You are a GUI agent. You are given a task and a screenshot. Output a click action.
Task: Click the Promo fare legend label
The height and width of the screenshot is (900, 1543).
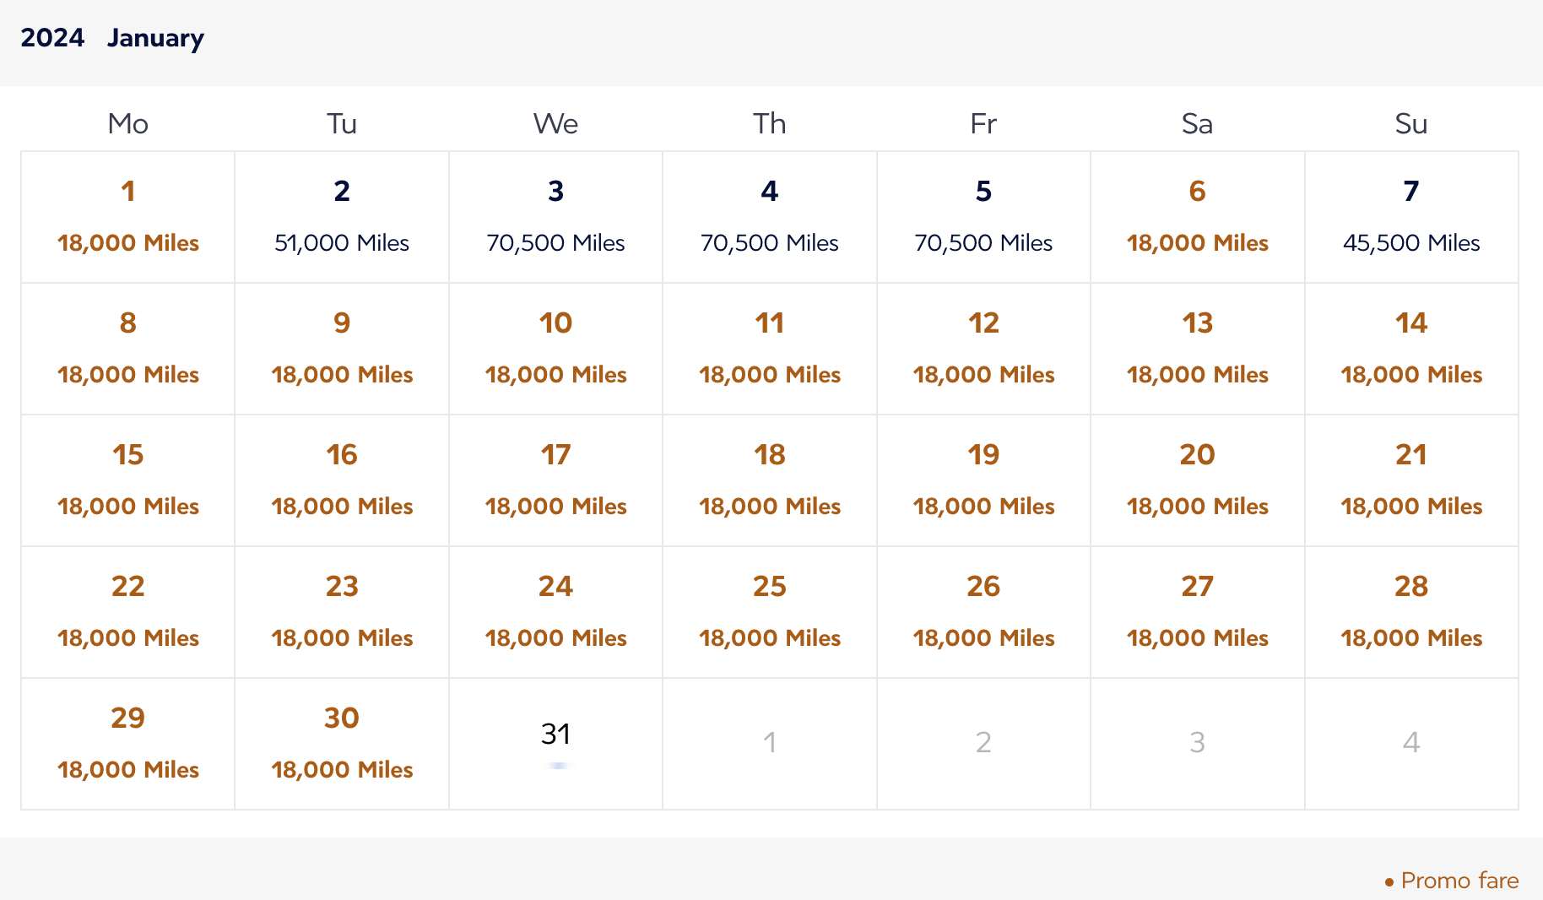tap(1459, 881)
